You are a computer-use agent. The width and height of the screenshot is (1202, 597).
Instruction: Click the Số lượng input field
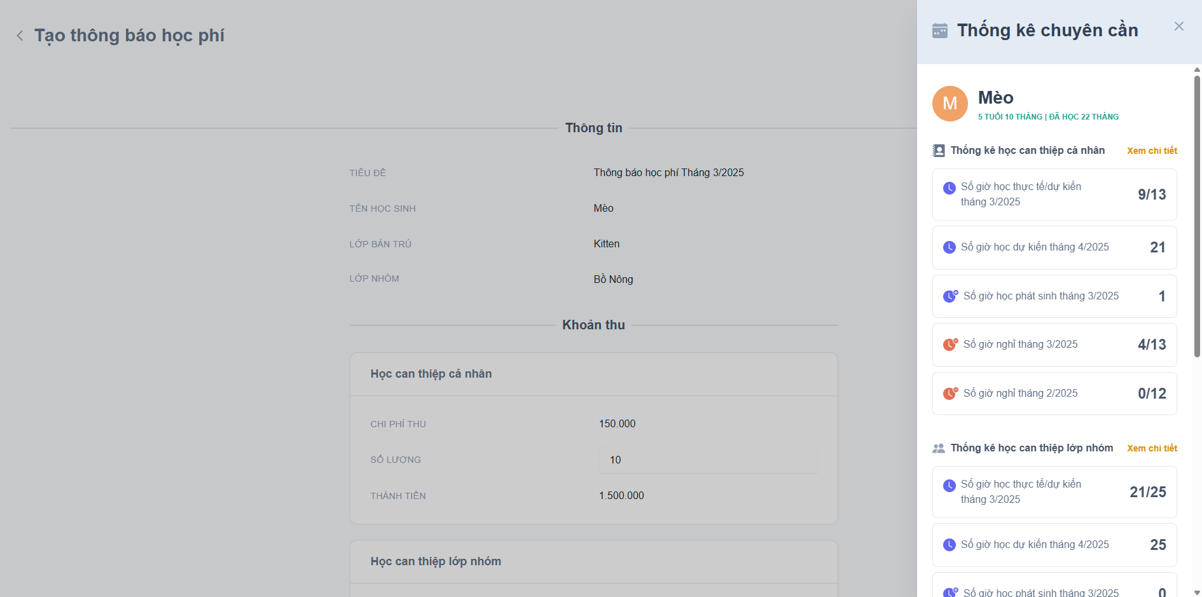707,460
